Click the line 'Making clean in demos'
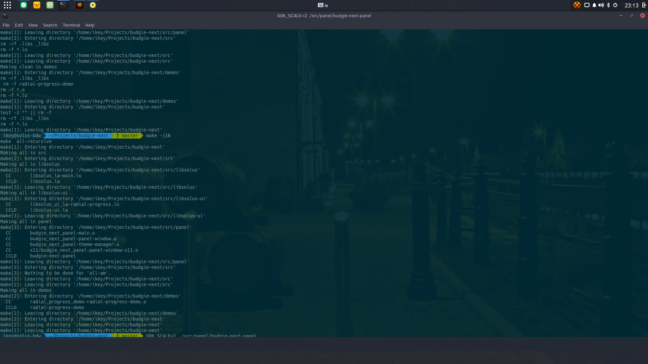 tap(29, 67)
